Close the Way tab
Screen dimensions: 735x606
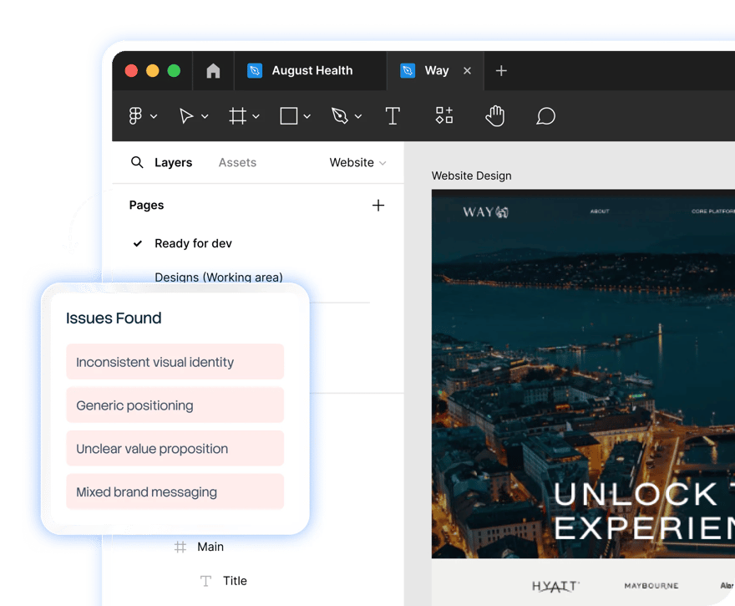(x=467, y=71)
